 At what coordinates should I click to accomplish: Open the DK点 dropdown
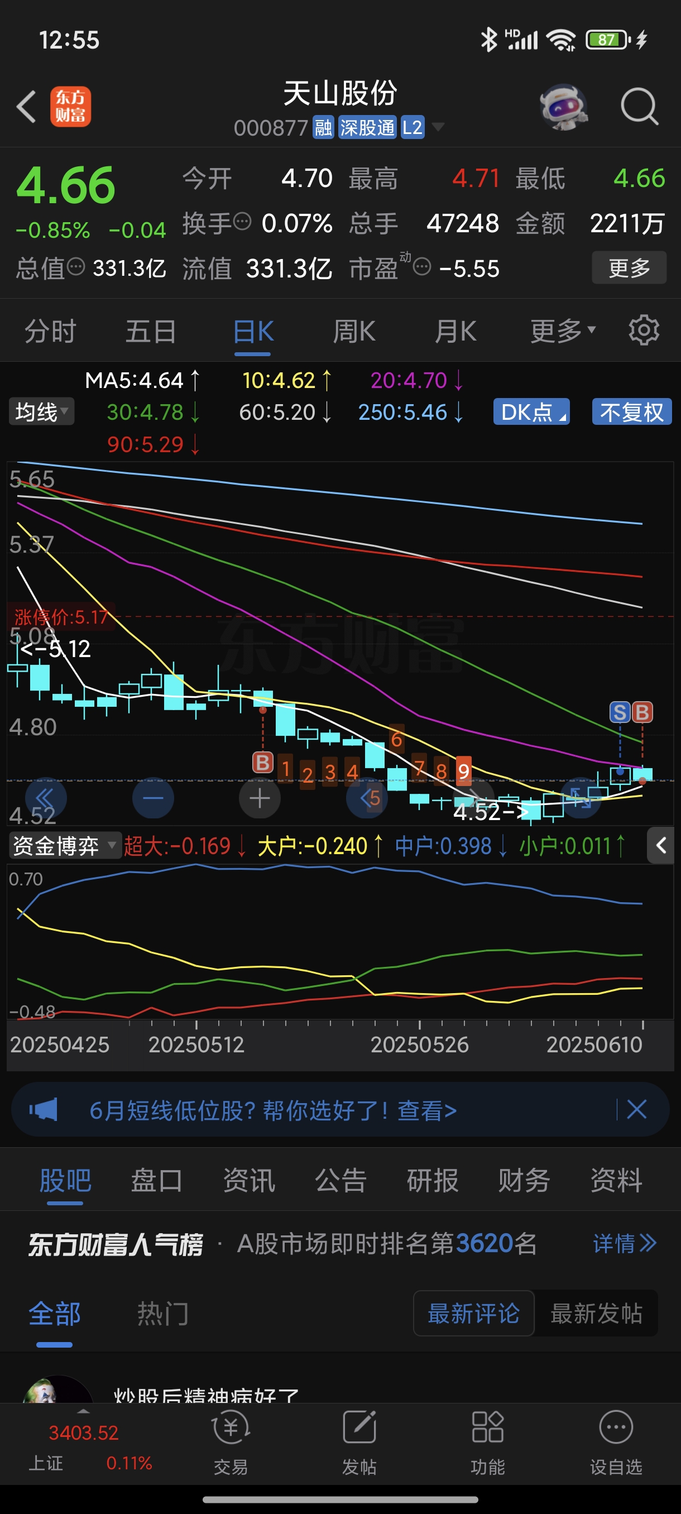click(x=531, y=411)
